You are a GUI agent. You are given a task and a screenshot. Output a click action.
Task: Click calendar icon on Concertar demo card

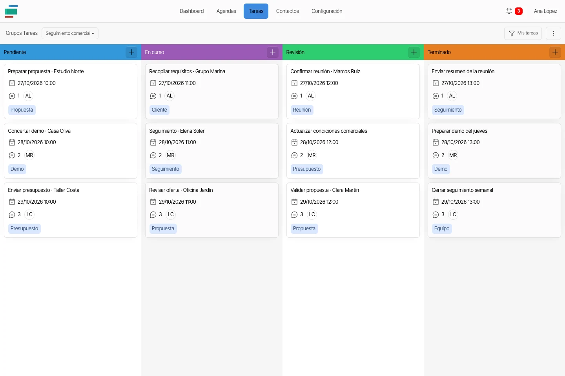pyautogui.click(x=12, y=143)
